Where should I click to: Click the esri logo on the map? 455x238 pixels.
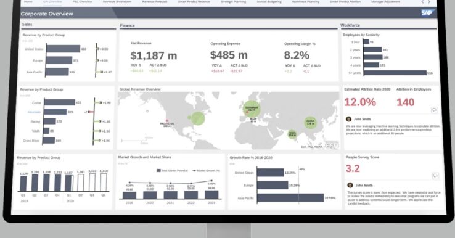331,145
